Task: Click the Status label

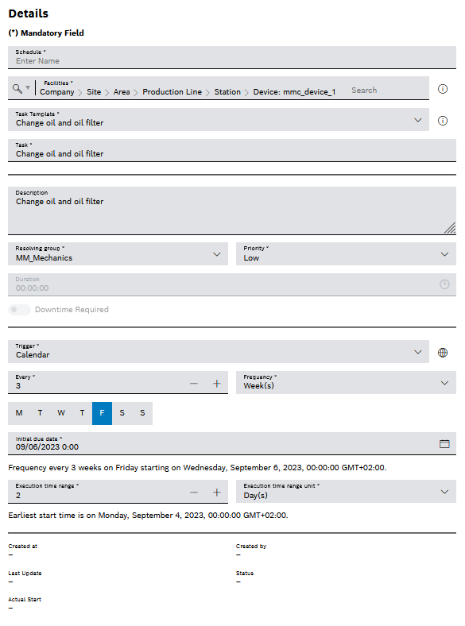Action: click(245, 574)
